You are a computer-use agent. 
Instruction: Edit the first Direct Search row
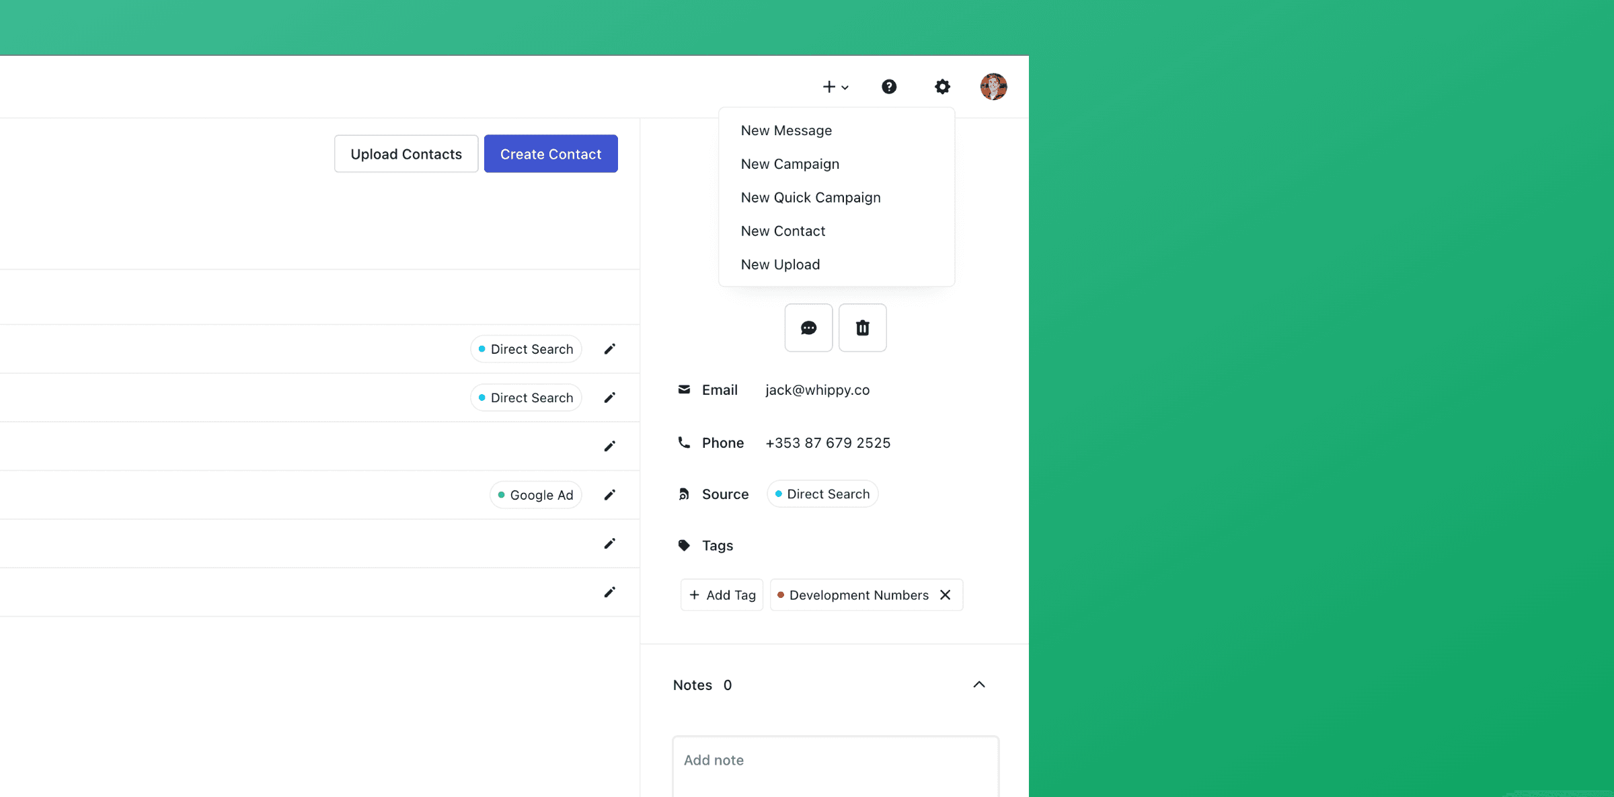tap(609, 348)
